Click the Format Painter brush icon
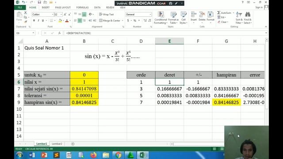 tap(26, 22)
